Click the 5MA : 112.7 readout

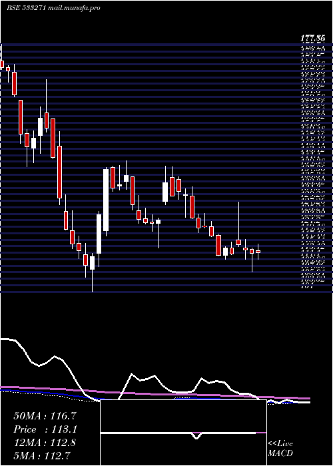[x=43, y=455]
